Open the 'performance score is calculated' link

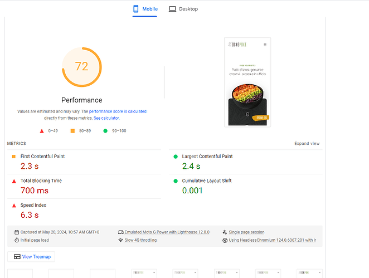tap(118, 111)
